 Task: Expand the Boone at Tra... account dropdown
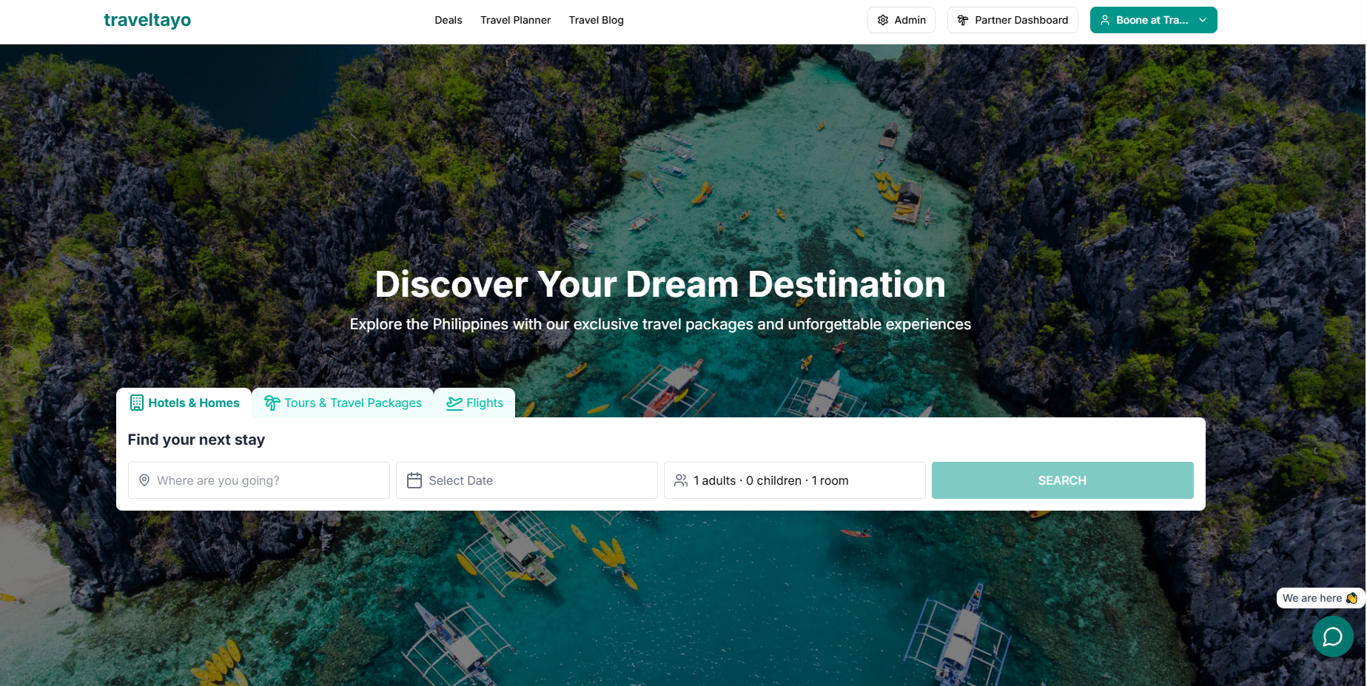[1153, 20]
